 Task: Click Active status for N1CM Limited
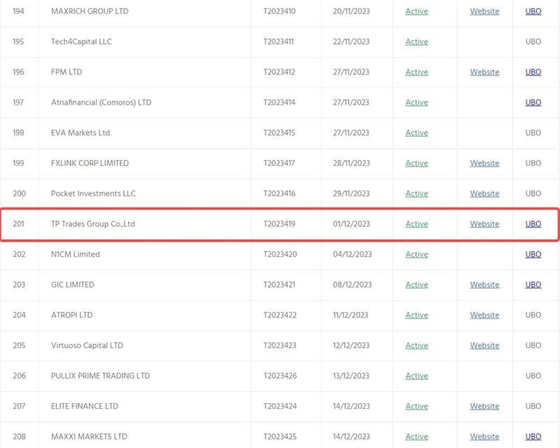[x=416, y=254]
